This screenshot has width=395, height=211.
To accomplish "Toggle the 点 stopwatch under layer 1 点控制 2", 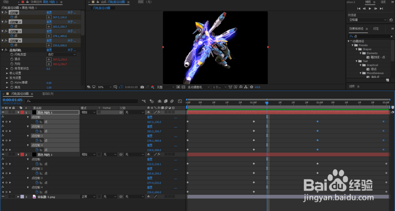I will (x=37, y=131).
